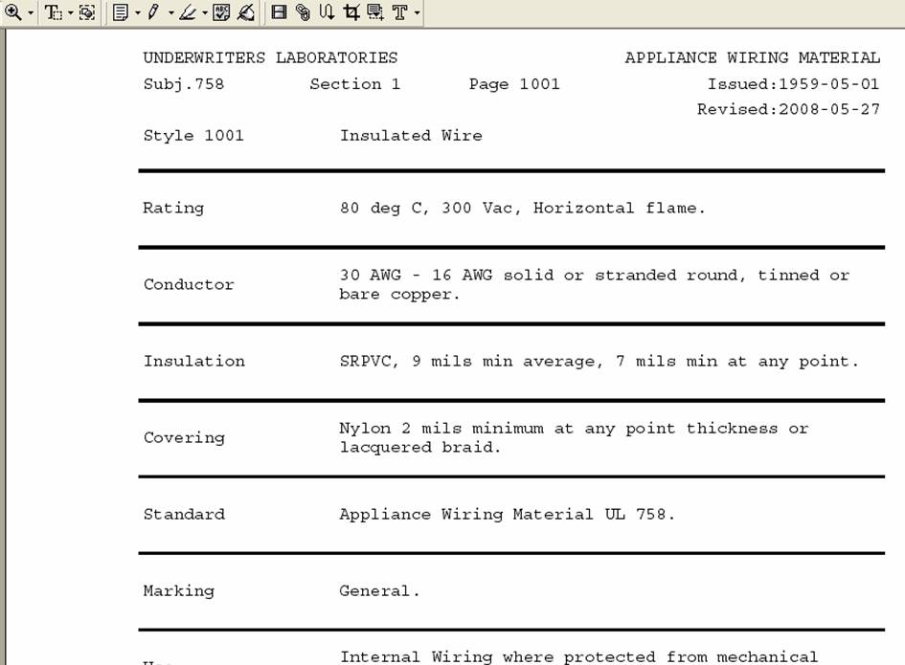
Task: Select the TouchUp Text tool
Action: 399,12
